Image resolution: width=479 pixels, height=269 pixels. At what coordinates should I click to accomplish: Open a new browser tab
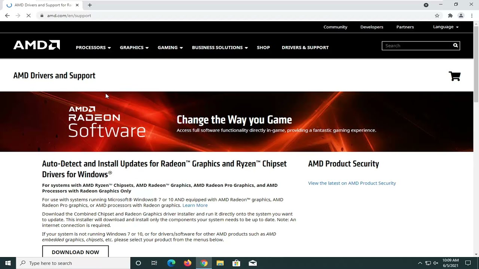tap(90, 5)
